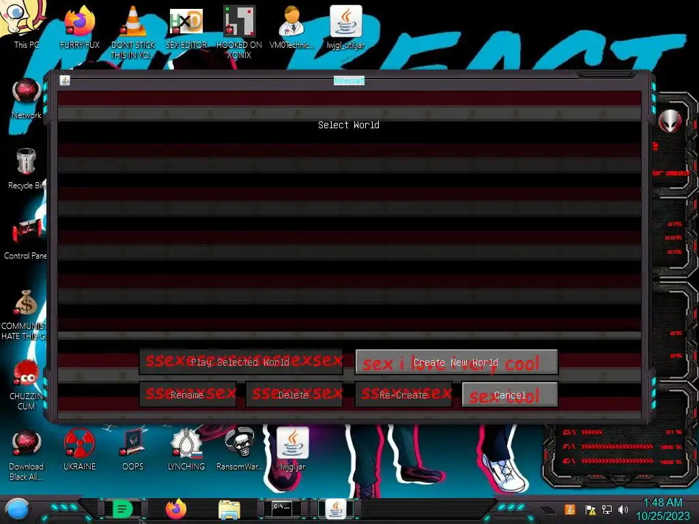
Task: Open the VM0Technic desktop icon
Action: click(x=292, y=27)
